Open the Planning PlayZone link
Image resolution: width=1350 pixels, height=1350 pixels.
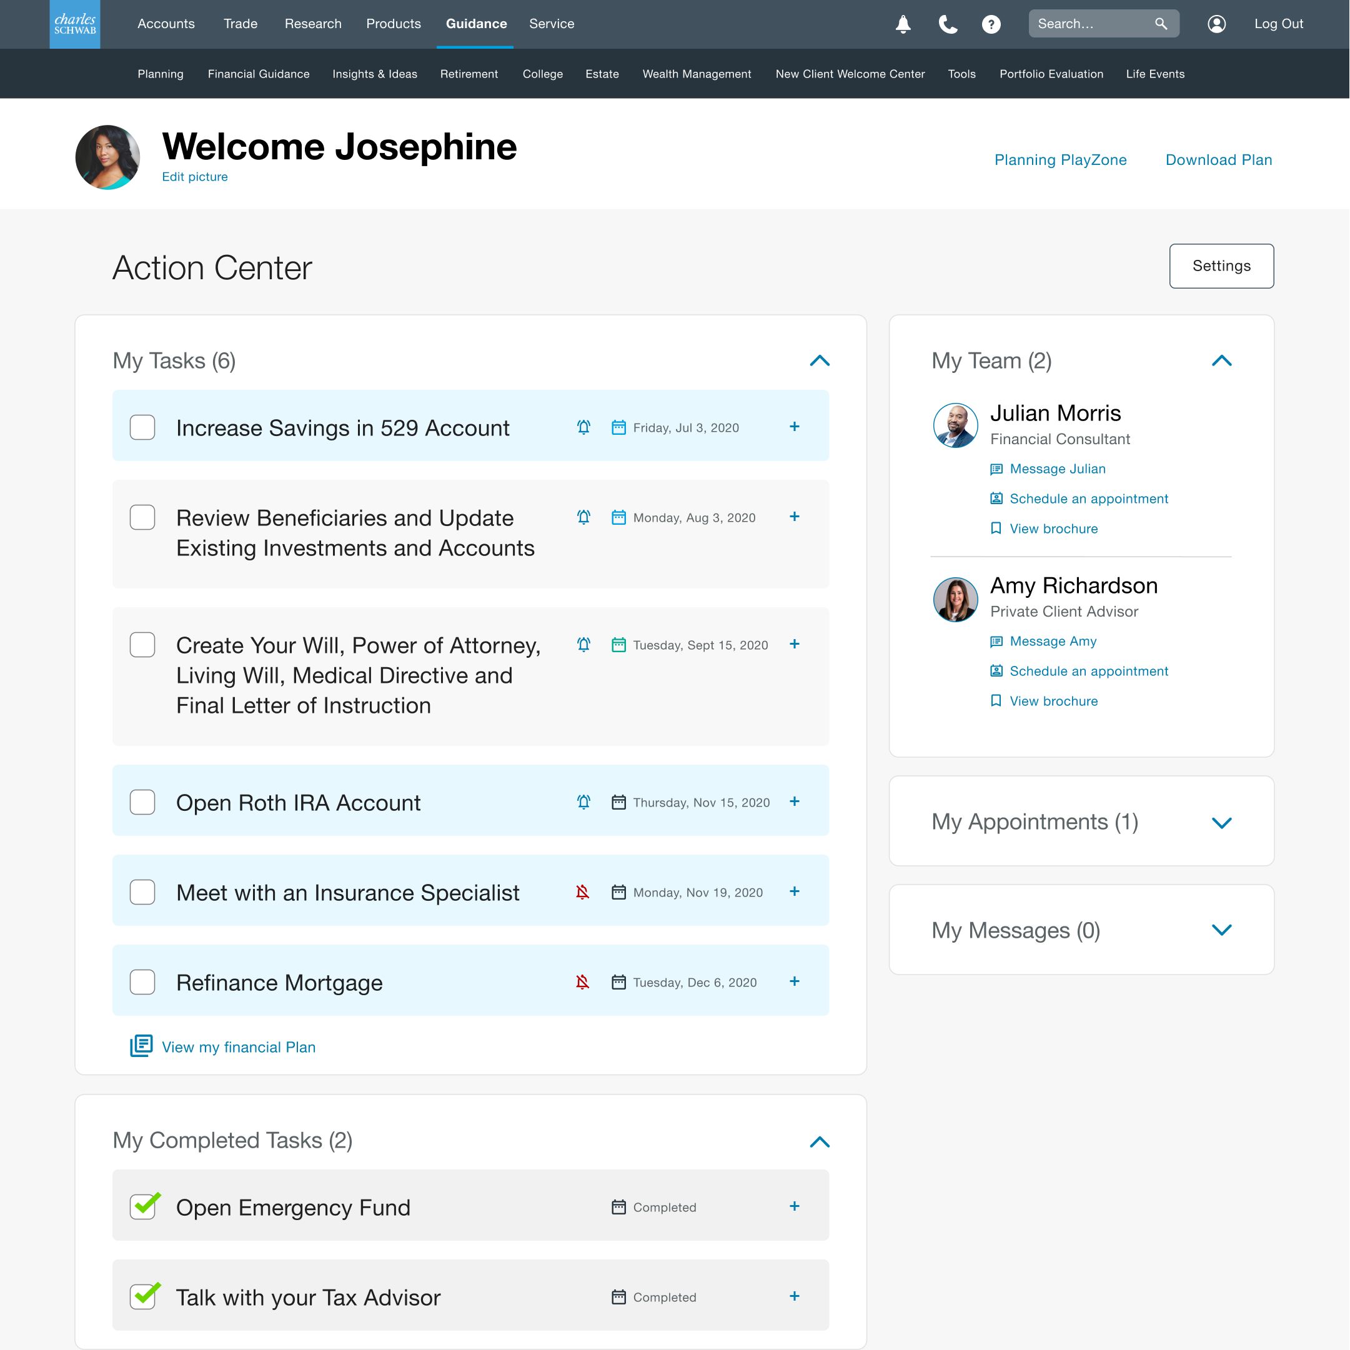tap(1060, 160)
